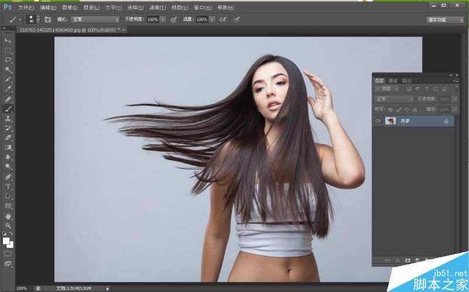
Task: Select the Horizontal Type tool
Action: [x=8, y=186]
